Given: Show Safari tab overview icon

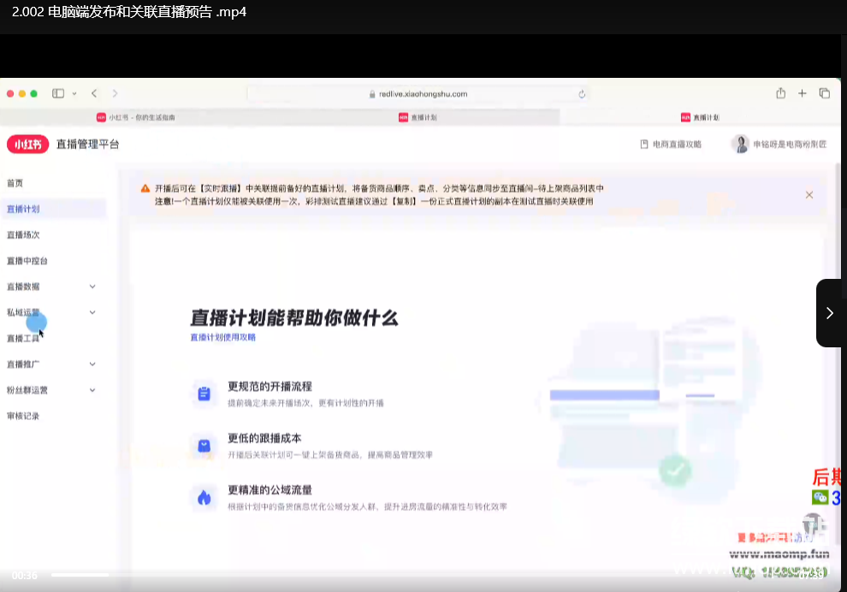Looking at the screenshot, I should pyautogui.click(x=825, y=93).
